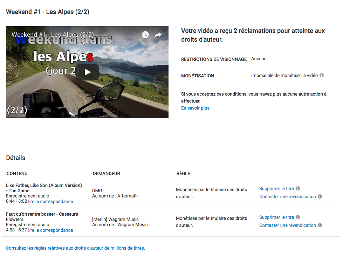The width and height of the screenshot is (343, 257).
Task: Click 'Supprimer le titre' for UMG claim
Action: [x=276, y=188]
